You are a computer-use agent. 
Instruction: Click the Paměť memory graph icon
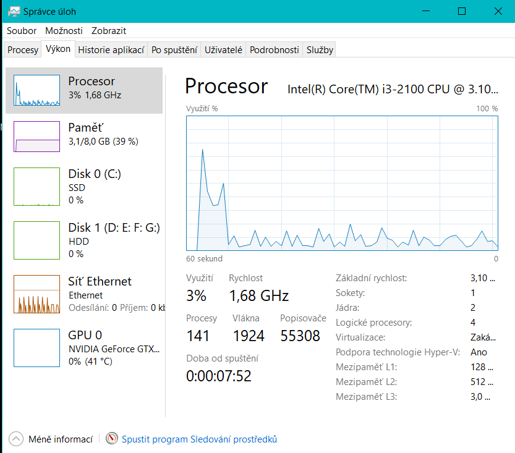(x=36, y=136)
